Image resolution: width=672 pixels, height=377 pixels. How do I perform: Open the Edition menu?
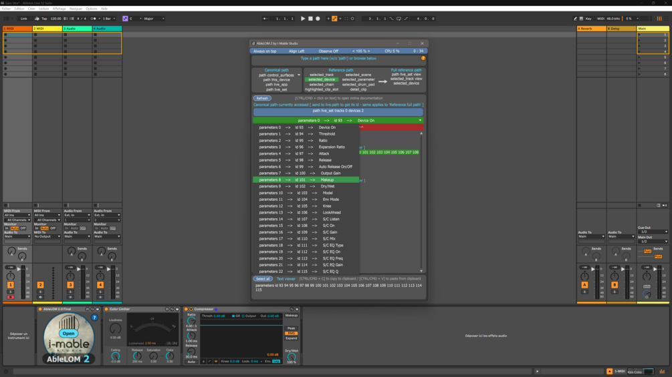point(19,9)
